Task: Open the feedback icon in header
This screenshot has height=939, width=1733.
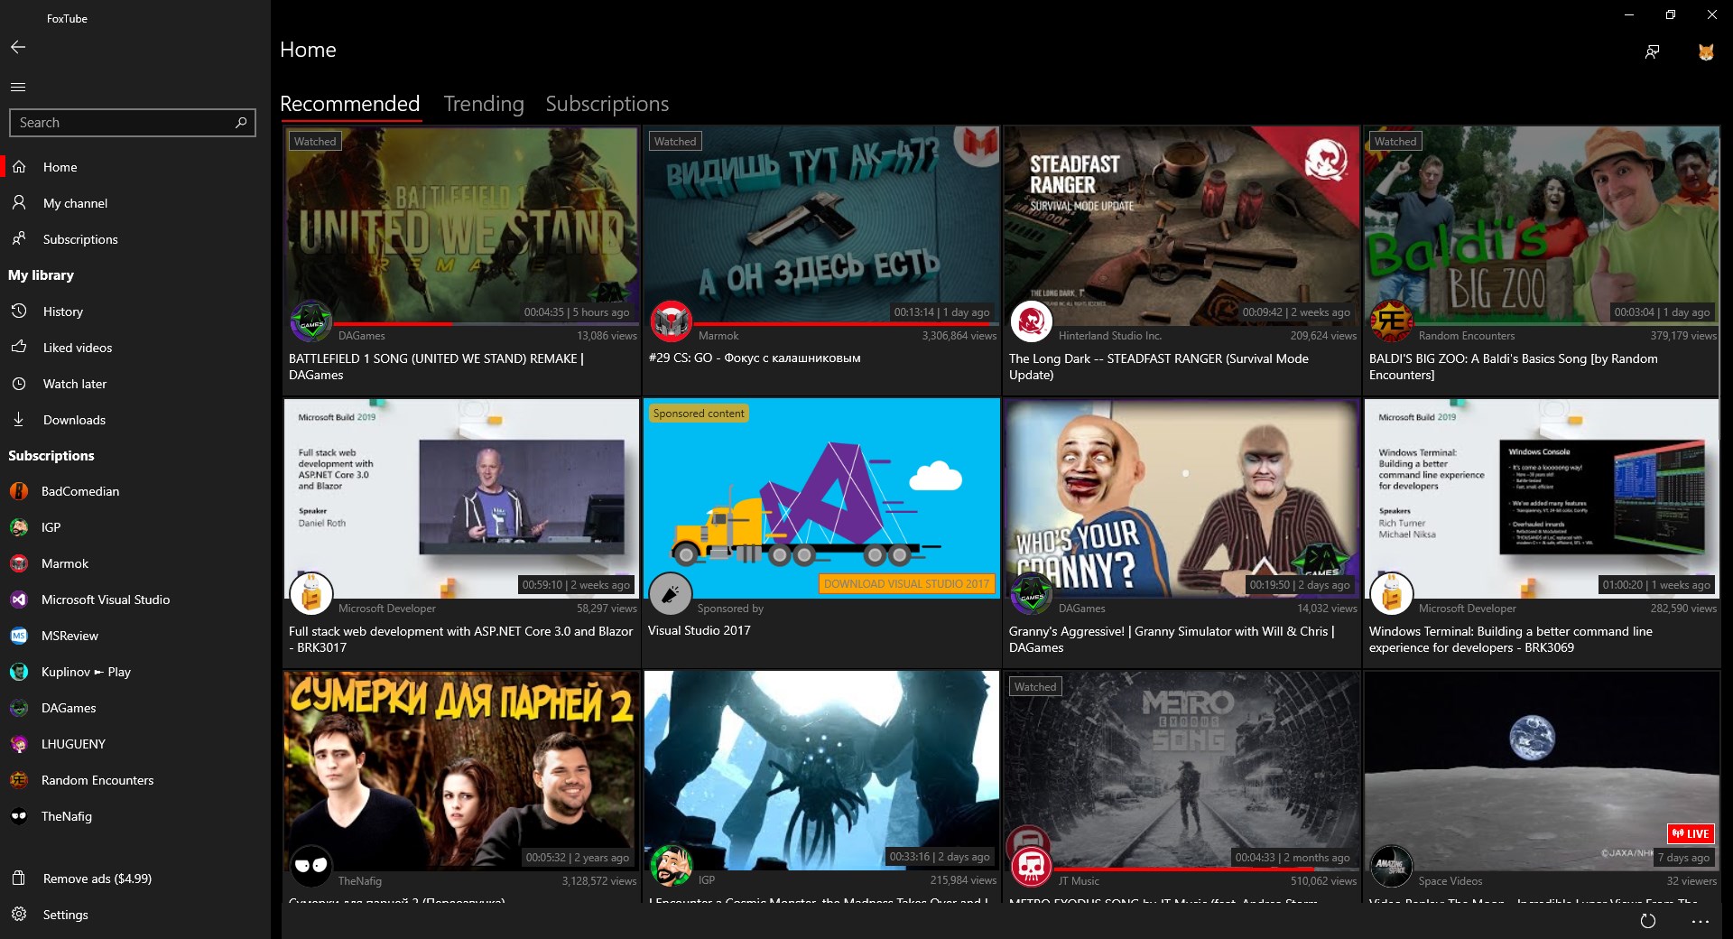Action: (1652, 52)
